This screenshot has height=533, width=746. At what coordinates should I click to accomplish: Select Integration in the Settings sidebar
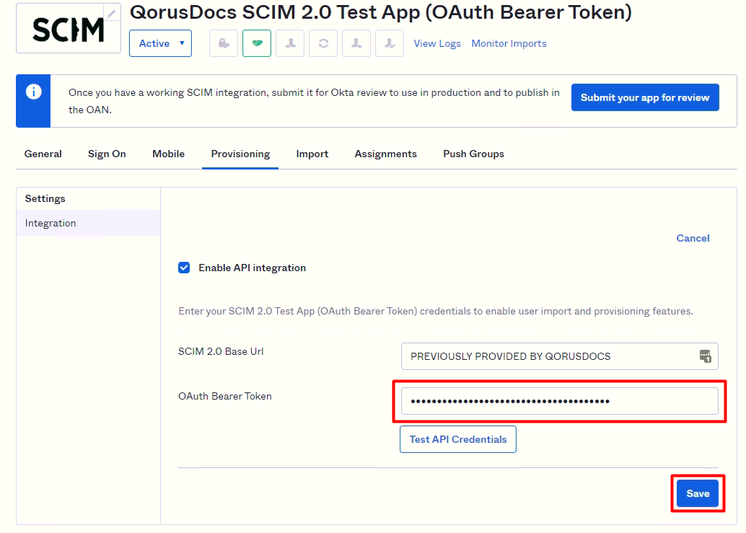(89, 223)
